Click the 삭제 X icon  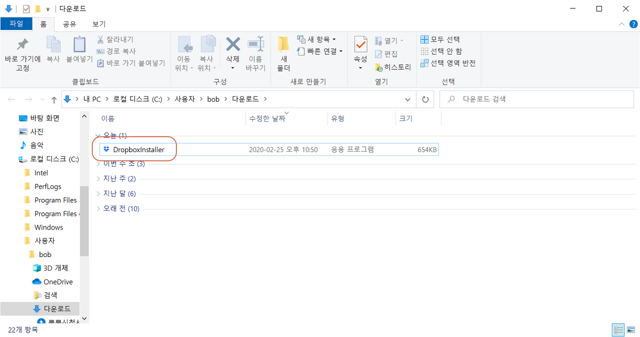(x=233, y=44)
